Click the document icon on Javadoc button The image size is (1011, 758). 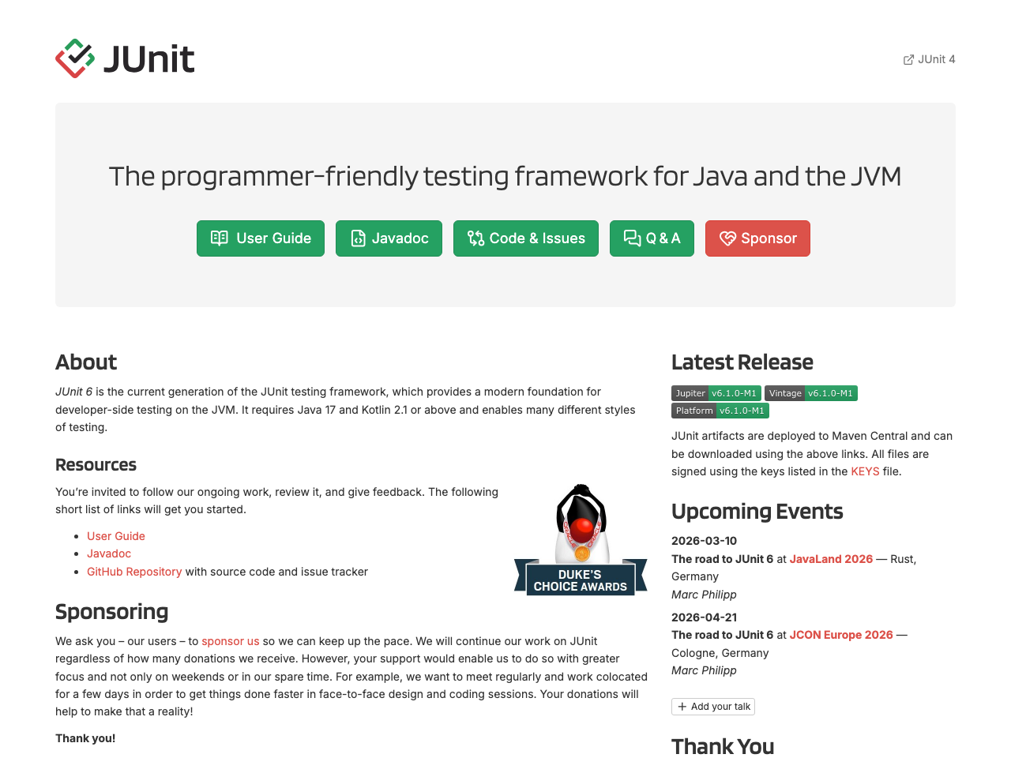[x=358, y=238]
